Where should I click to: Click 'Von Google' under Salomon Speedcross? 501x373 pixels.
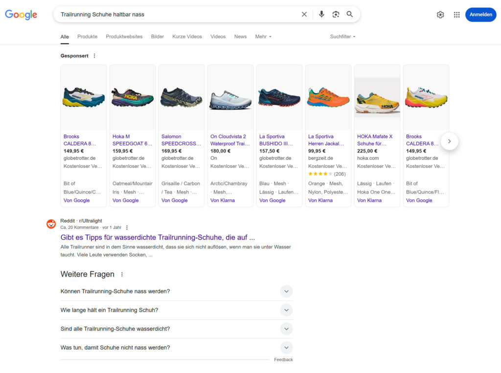[174, 200]
